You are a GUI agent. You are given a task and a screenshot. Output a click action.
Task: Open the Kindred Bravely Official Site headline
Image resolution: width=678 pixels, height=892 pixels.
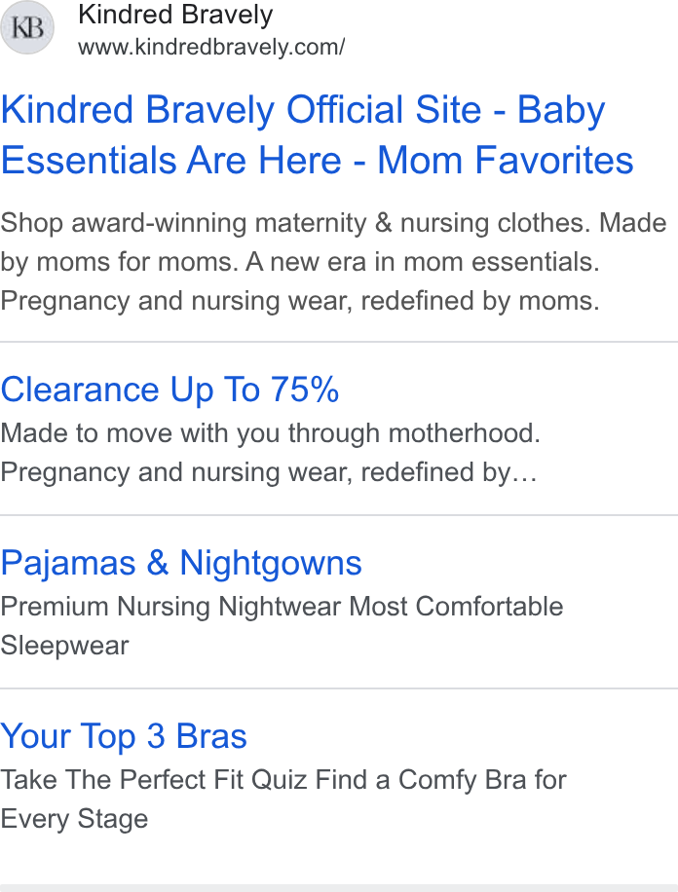[241, 109]
